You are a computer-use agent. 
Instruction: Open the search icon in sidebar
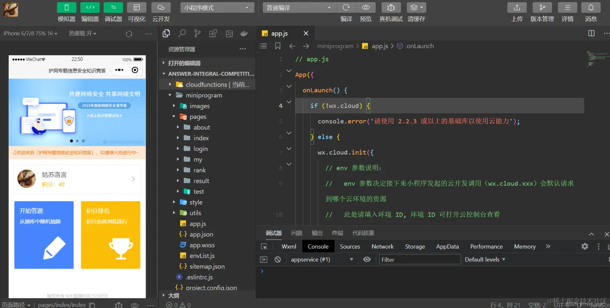coord(182,33)
